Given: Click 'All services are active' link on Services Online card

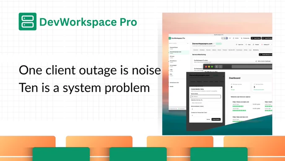Looking at the screenshot, I should pyautogui.click(x=259, y=90).
